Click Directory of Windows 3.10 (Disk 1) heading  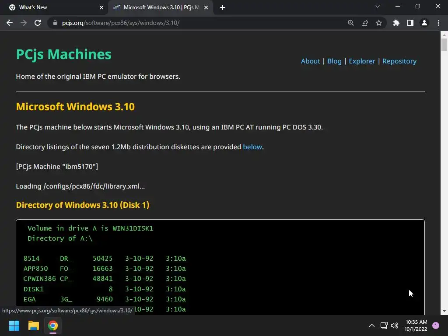coord(83,205)
